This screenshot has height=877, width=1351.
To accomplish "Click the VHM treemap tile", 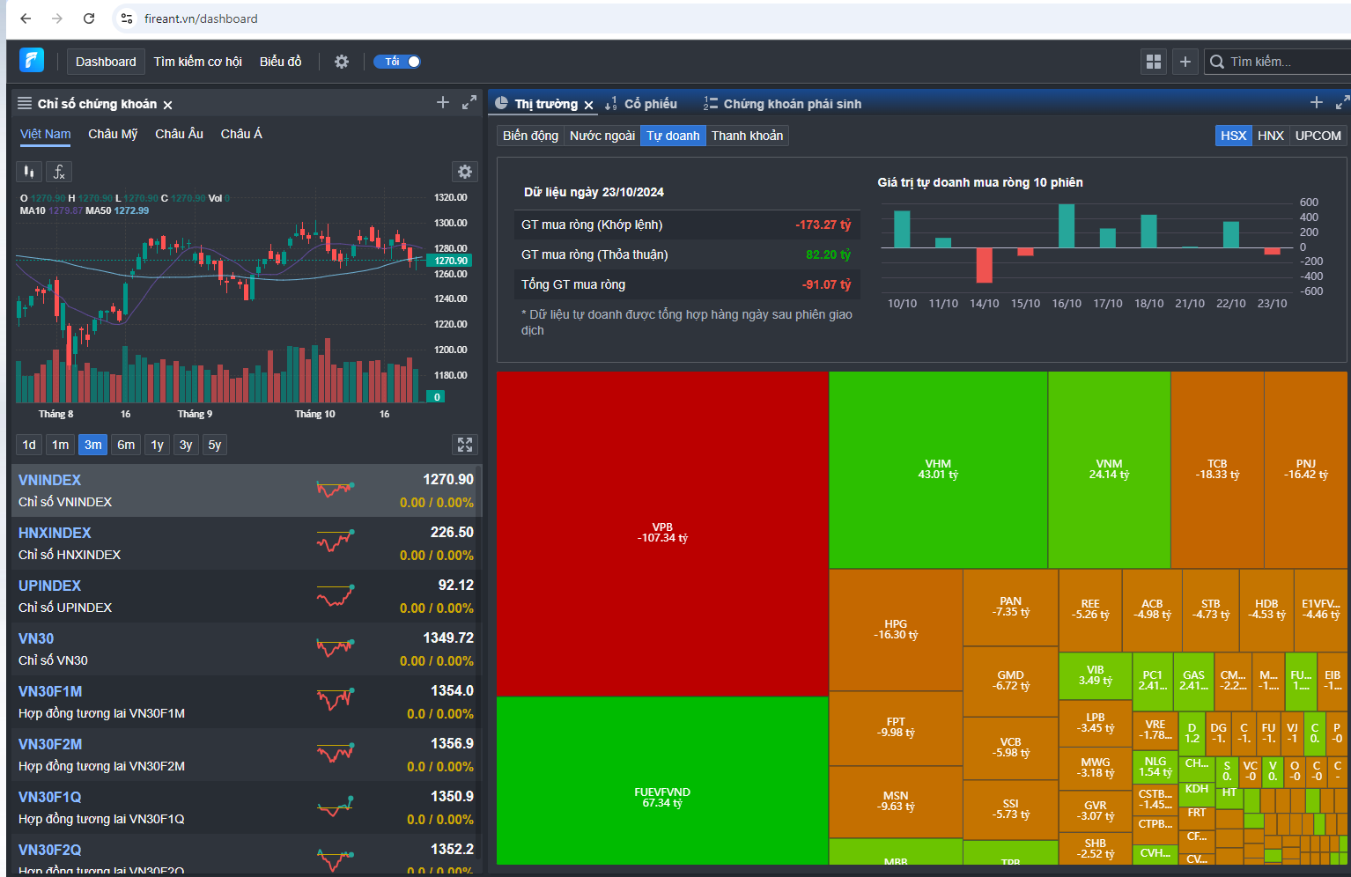I will coord(938,469).
